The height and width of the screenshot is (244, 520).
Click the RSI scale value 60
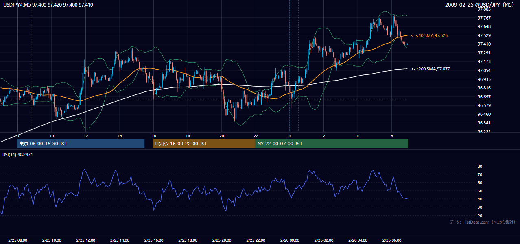click(480, 183)
